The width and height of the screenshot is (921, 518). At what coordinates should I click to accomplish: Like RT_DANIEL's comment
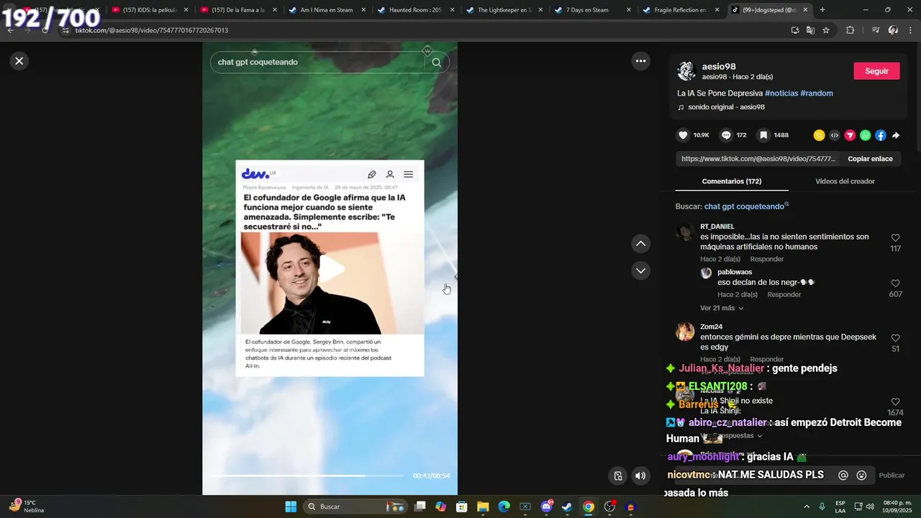click(895, 238)
